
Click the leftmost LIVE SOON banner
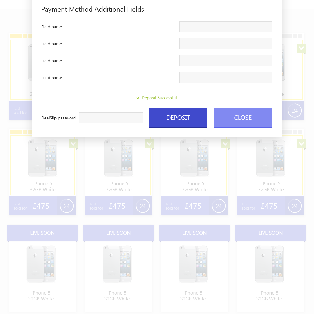point(42,233)
